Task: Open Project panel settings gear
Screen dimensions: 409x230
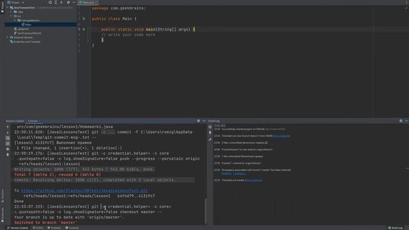Action: [68, 3]
